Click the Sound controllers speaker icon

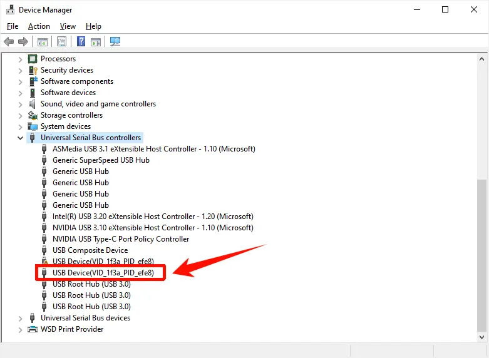pyautogui.click(x=32, y=104)
